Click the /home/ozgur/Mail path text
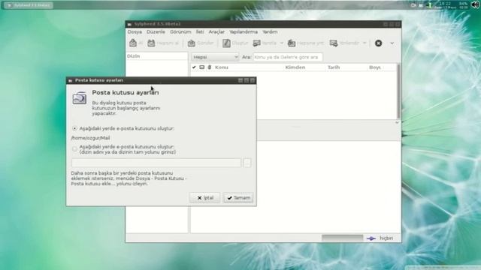Screen dimensions: 481x270 (90, 138)
